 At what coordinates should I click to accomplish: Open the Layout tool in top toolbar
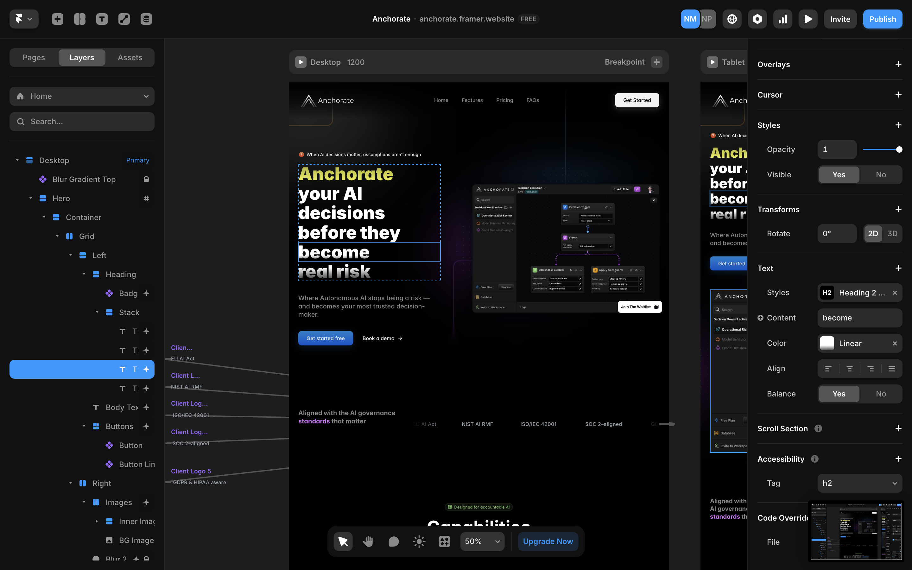[x=79, y=19]
